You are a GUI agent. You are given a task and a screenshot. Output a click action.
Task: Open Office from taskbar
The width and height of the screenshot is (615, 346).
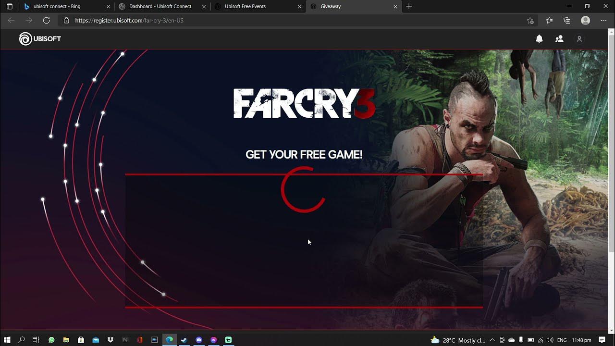click(x=140, y=340)
